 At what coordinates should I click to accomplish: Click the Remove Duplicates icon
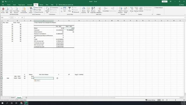click(93, 10)
